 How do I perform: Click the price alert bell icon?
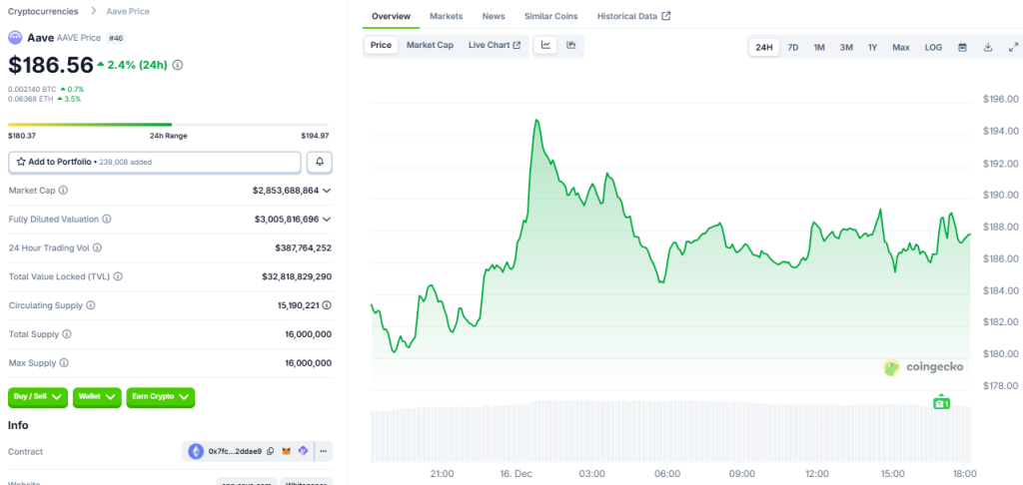coord(321,162)
